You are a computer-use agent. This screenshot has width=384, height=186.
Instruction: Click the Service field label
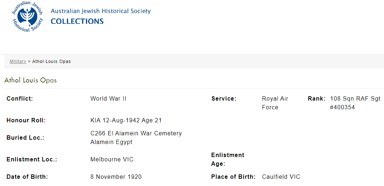224,98
